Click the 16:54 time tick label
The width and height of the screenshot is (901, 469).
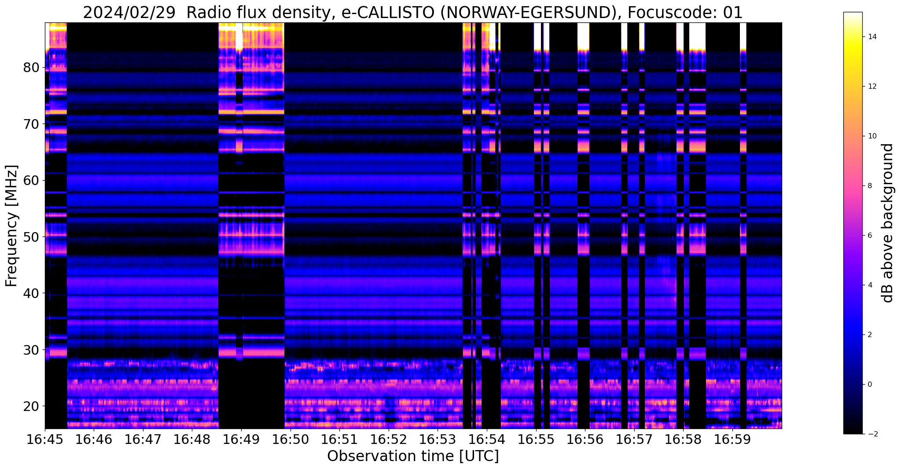click(x=487, y=439)
